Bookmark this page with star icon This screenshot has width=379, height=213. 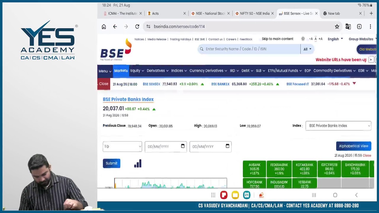(337, 27)
